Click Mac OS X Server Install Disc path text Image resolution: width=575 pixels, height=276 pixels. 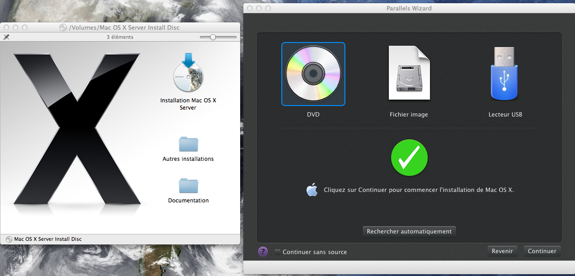point(48,239)
